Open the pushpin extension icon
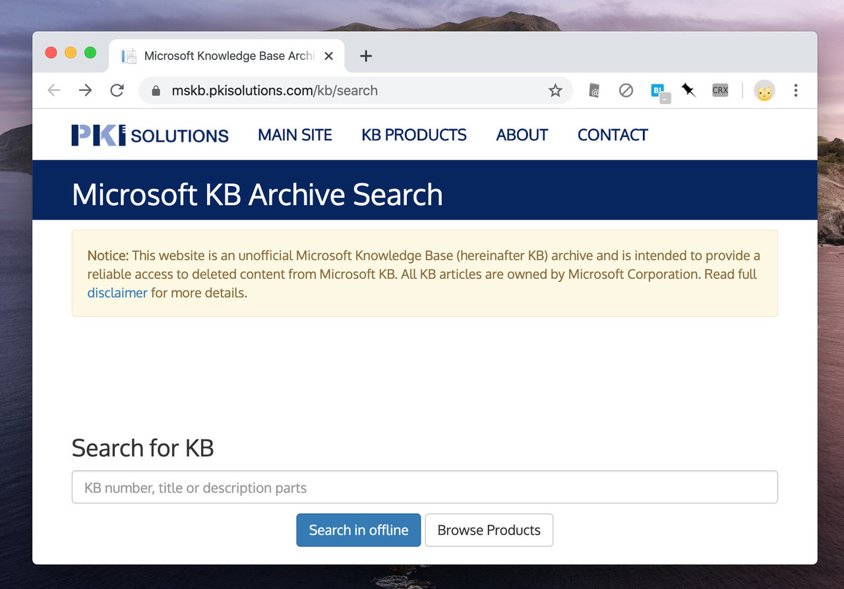 689,90
